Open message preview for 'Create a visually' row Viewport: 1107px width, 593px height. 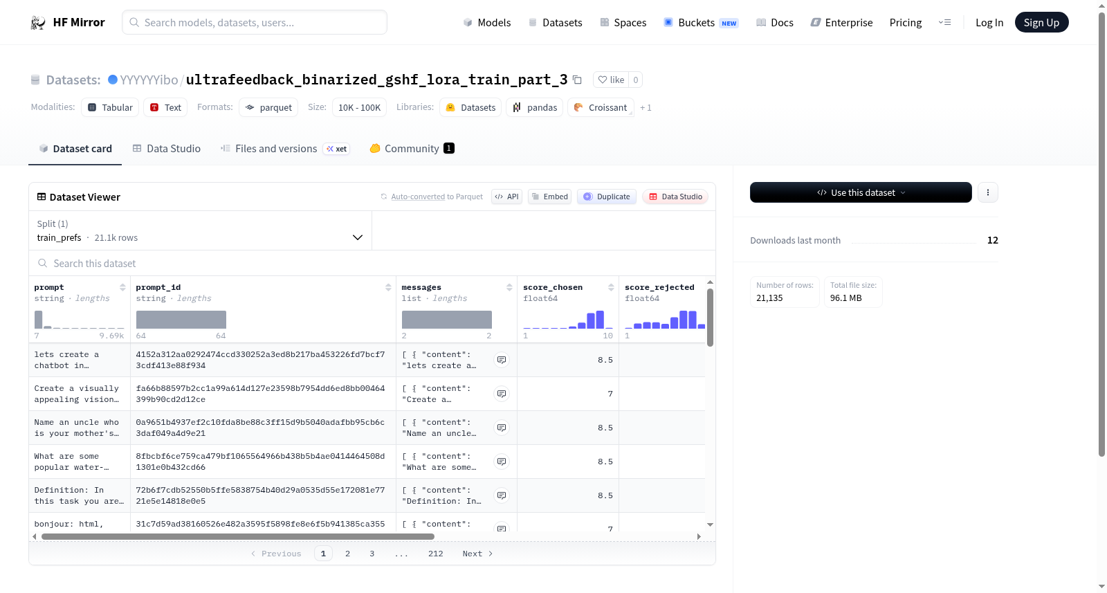tap(502, 394)
